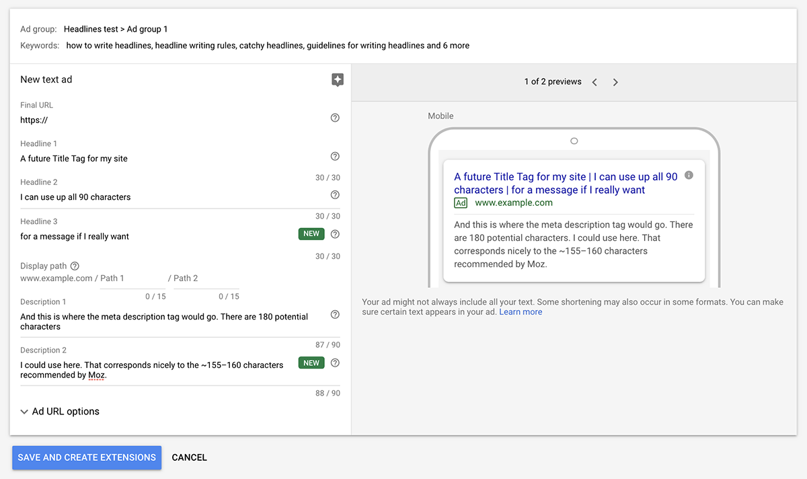Click the Path 1 input field

tap(132, 278)
